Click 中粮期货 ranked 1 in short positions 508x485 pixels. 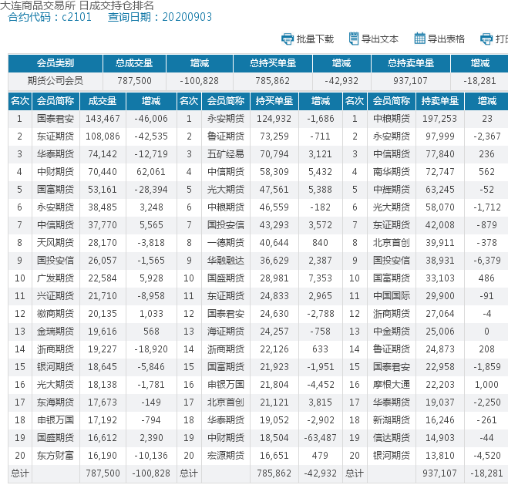tap(392, 119)
